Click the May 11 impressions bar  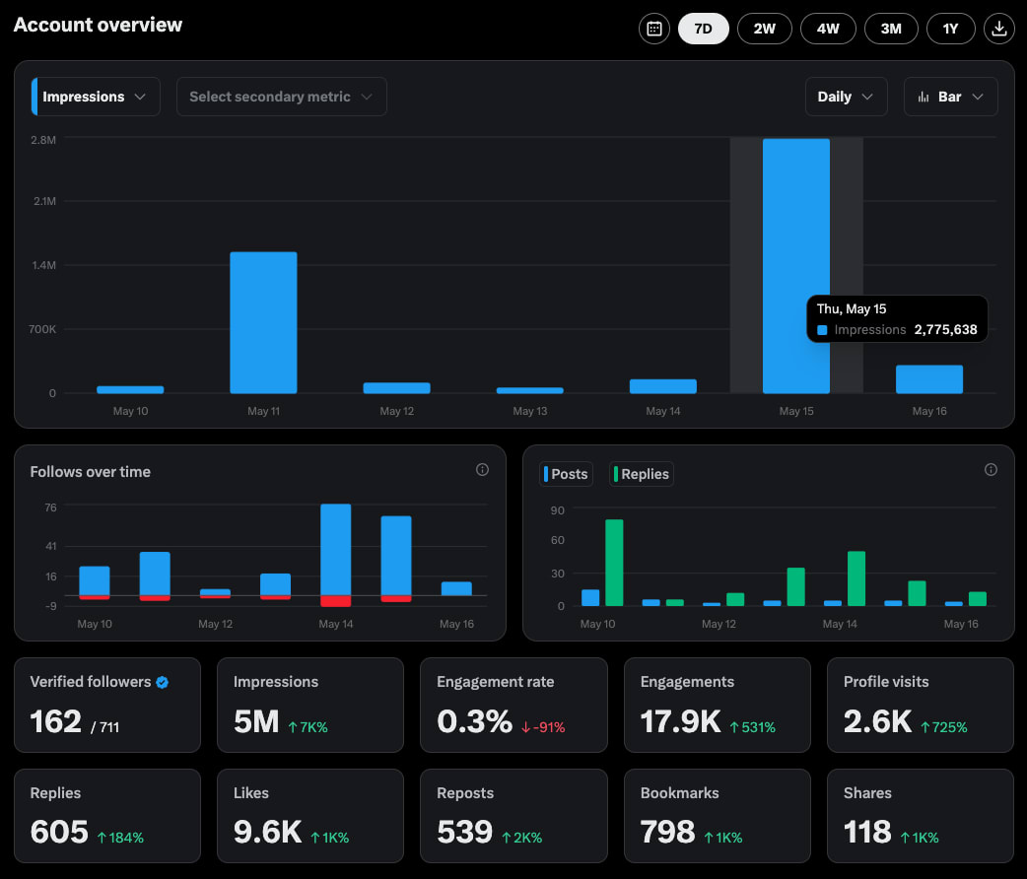pos(263,323)
